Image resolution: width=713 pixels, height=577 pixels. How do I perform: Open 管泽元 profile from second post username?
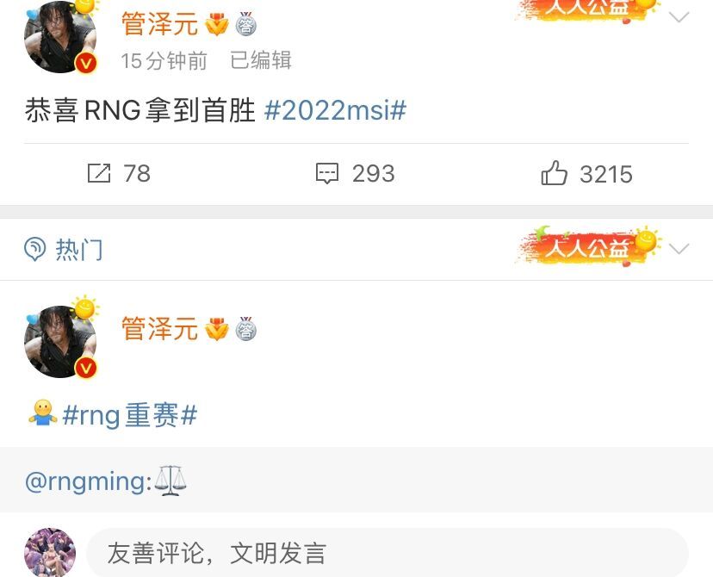point(159,329)
